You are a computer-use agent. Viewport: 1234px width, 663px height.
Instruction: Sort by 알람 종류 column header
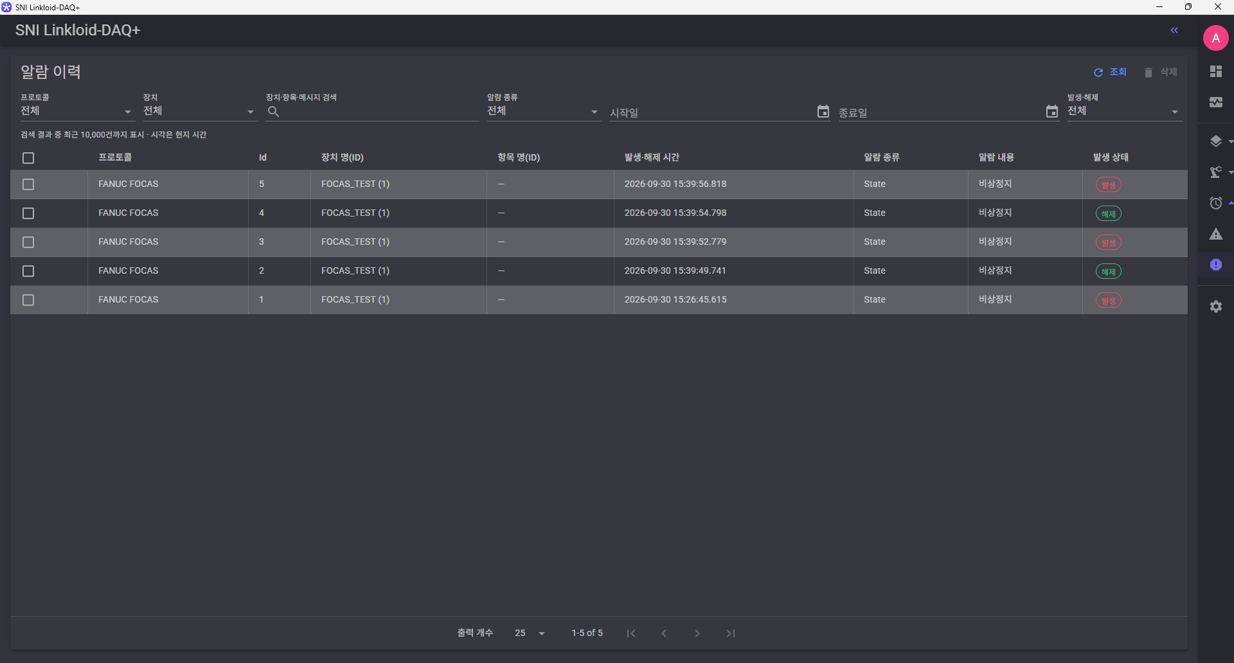tap(881, 157)
